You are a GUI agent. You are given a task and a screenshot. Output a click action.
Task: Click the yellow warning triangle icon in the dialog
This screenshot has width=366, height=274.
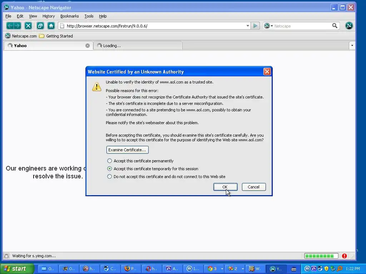tap(97, 86)
